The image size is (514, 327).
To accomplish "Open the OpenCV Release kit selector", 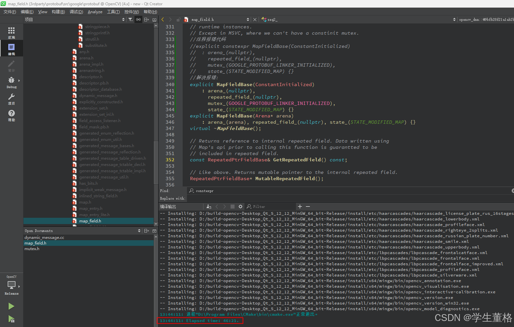I will [11, 285].
